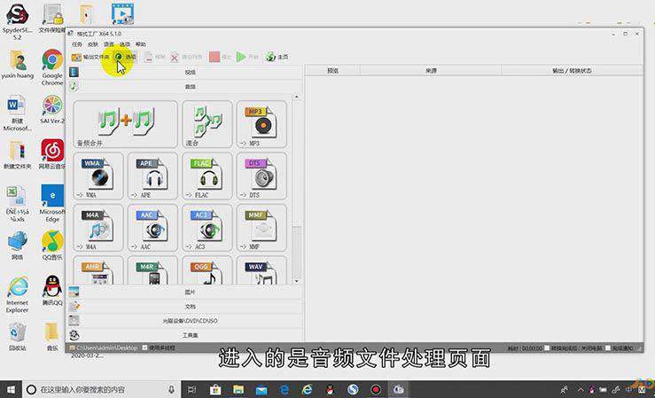Click the format panel scrollbar up arrow
Screen dimensions: 655x398
[x=297, y=97]
